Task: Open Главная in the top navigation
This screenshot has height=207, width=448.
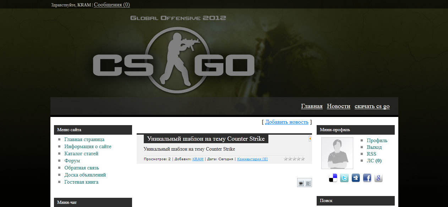Action: click(x=312, y=106)
